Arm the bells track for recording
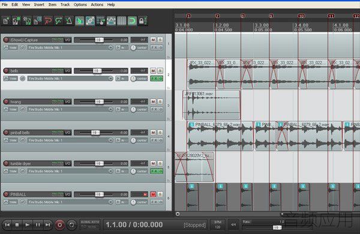360x234 pixels. pos(6,71)
